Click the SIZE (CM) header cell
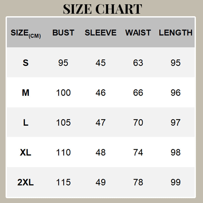Screen dimensions: 203x203 (x=26, y=33)
